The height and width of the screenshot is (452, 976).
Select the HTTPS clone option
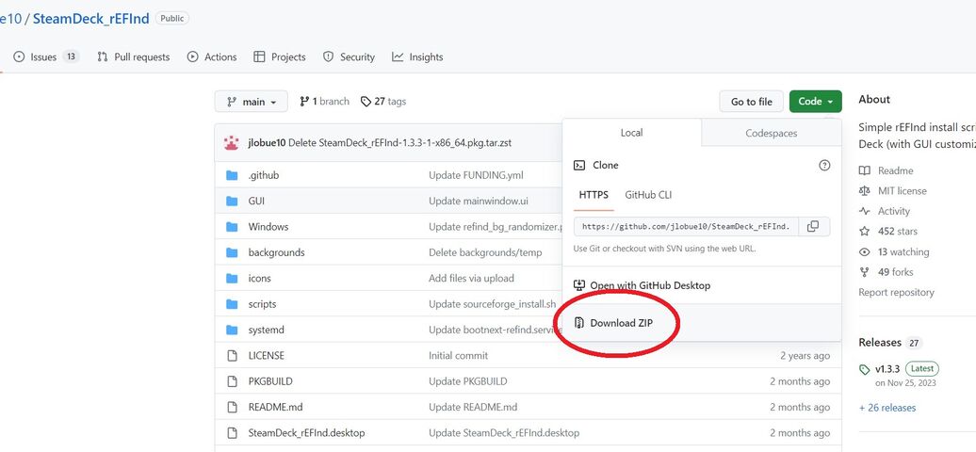594,195
